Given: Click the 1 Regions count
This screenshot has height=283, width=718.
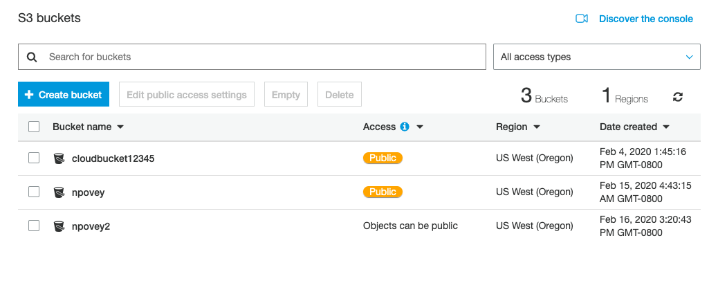Looking at the screenshot, I should point(625,96).
